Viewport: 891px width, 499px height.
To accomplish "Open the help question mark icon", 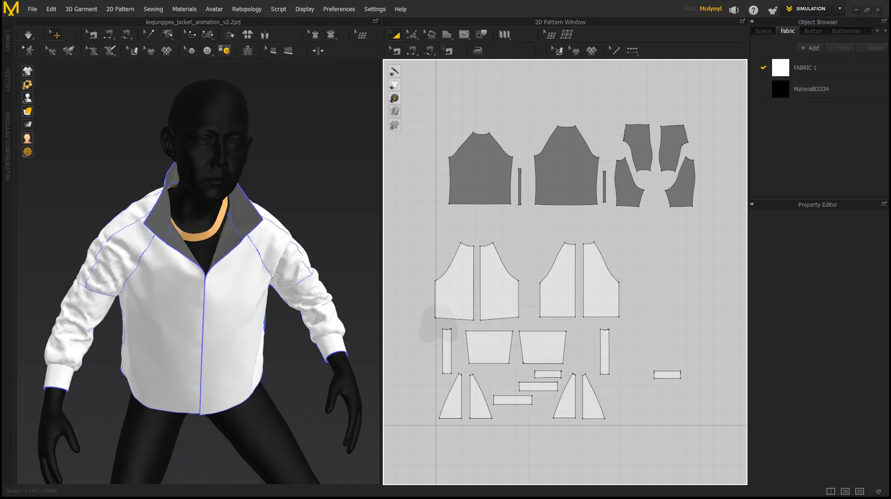I will [753, 10].
